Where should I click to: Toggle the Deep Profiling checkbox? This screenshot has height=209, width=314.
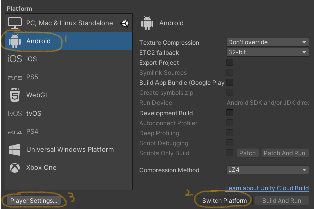click(230, 133)
